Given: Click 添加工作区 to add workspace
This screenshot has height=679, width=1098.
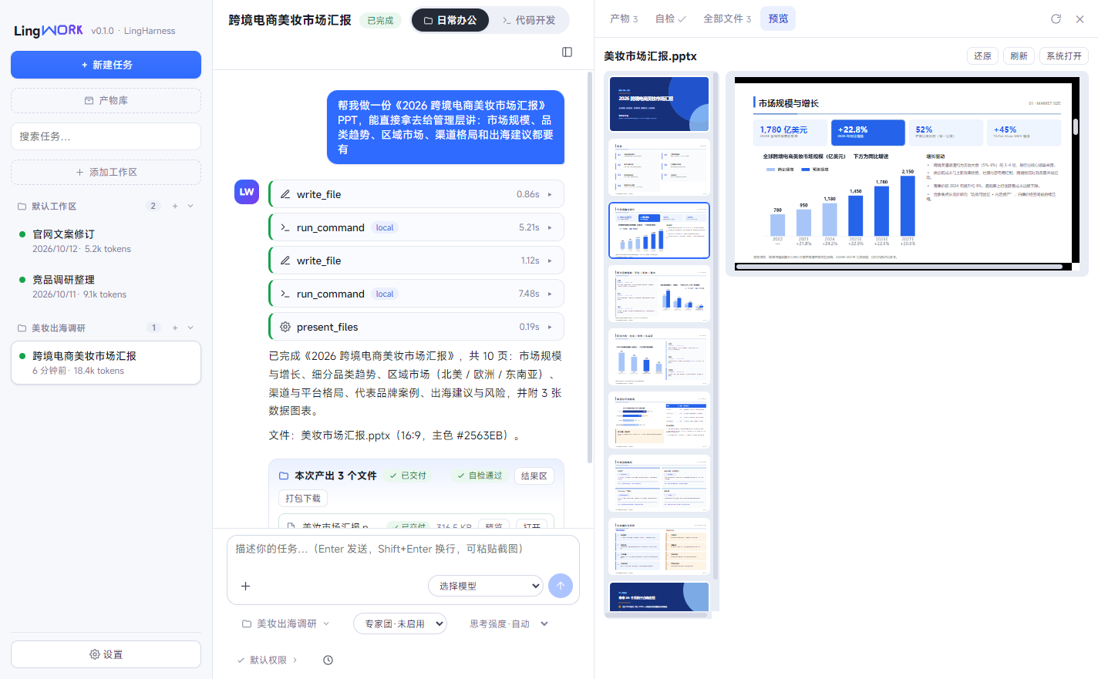Looking at the screenshot, I should [x=106, y=172].
